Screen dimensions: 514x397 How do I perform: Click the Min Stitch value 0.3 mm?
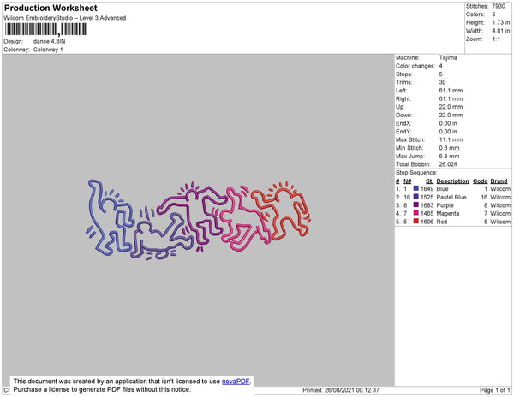point(449,148)
